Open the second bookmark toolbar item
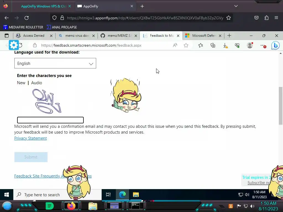Image resolution: width=283 pixels, height=212 pixels. pyautogui.click(x=62, y=27)
